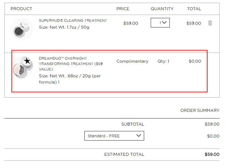This screenshot has height=168, width=225.
Task: Open DreamDuo product thumbnail image
Action: click(23, 67)
